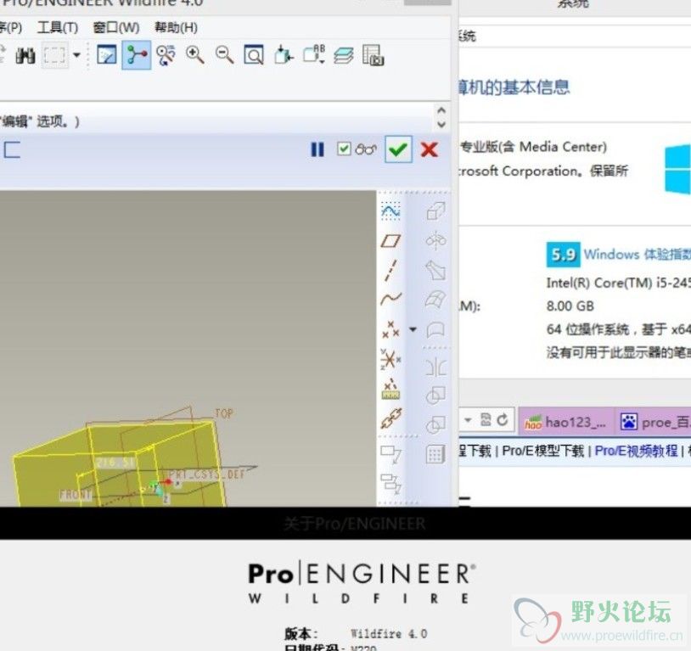Click the greyed Style tool icon

[435, 329]
